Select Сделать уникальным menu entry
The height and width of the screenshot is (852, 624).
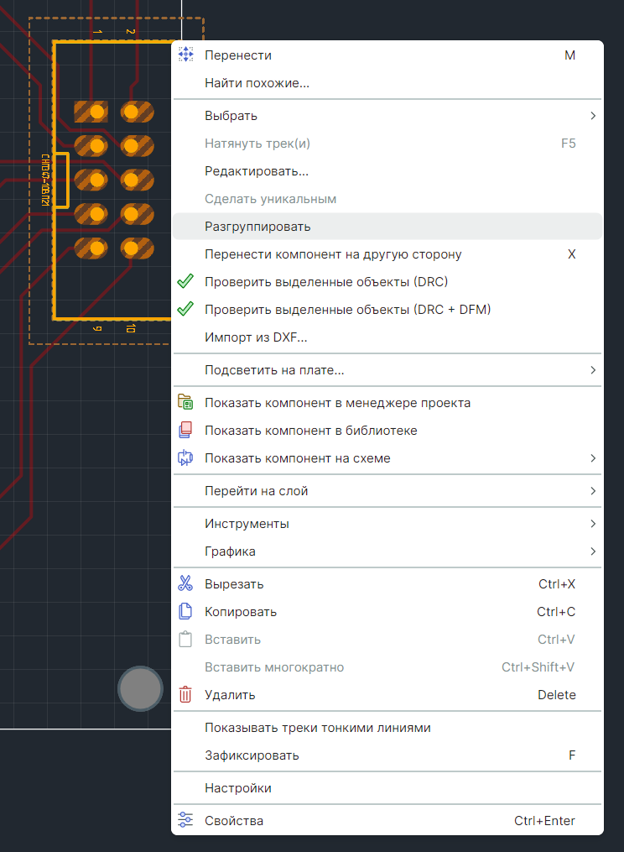387,199
